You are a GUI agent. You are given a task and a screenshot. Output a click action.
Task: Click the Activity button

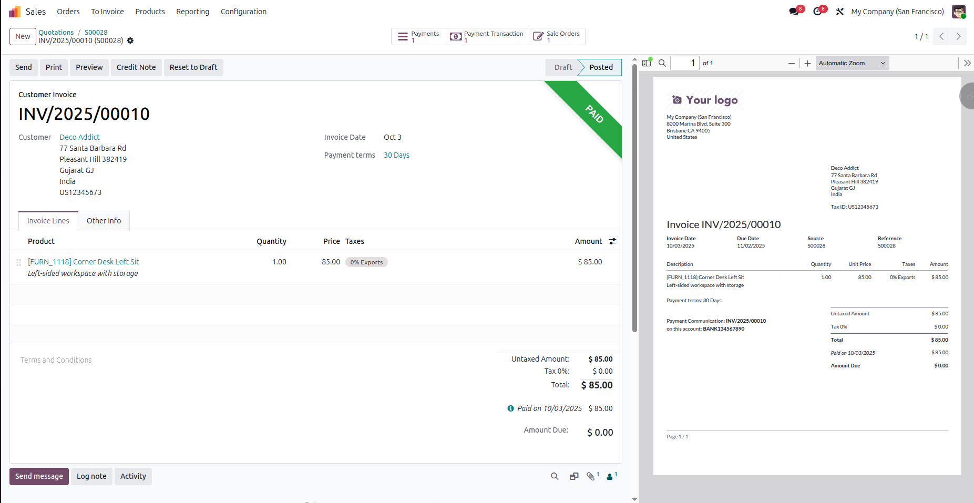133,476
